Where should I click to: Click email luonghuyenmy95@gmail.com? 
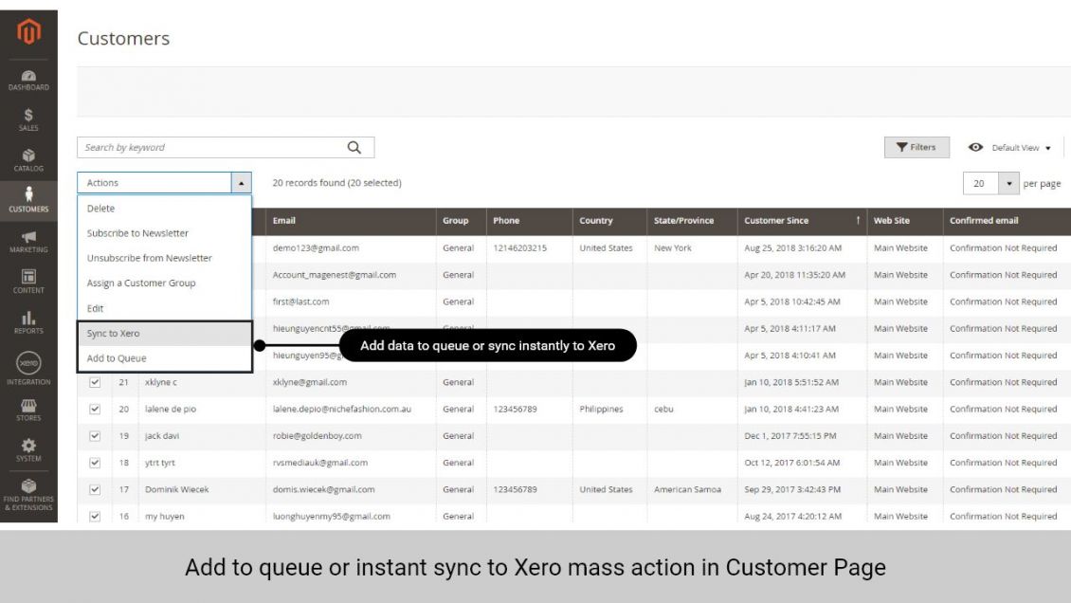coord(332,517)
